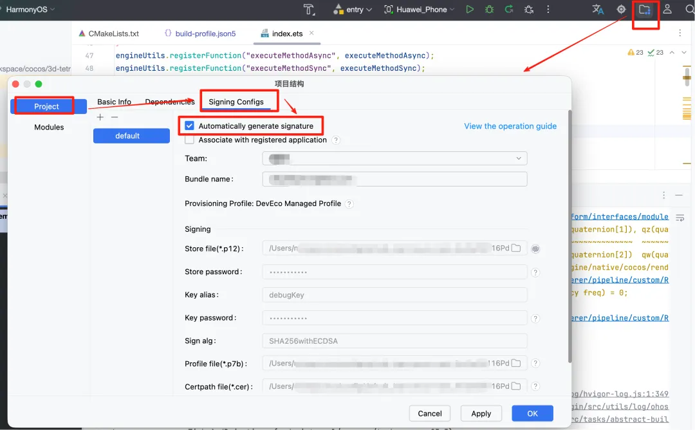
Task: Open the build-profile.json5 editor tab
Action: tap(199, 33)
